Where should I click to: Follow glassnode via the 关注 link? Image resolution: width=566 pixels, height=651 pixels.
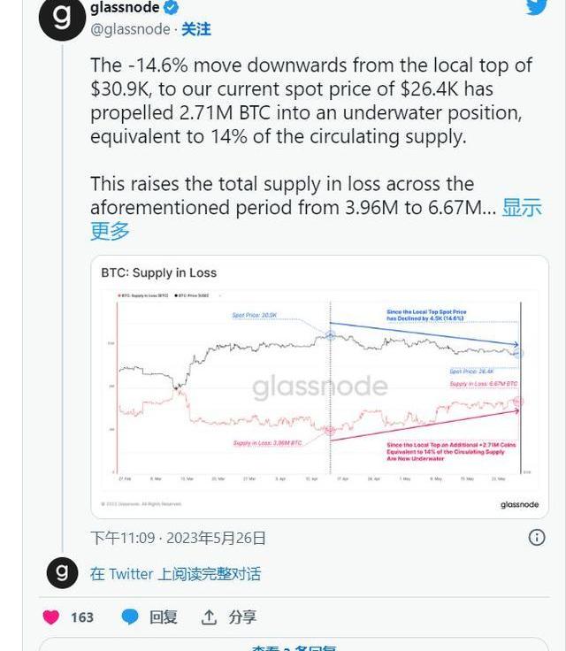click(x=196, y=29)
